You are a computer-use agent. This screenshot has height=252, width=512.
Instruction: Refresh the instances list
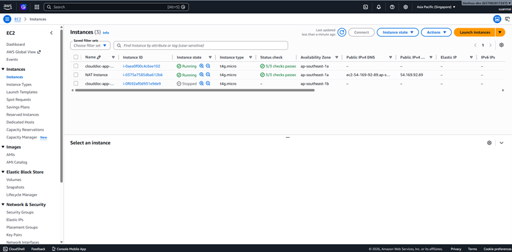pyautogui.click(x=341, y=32)
